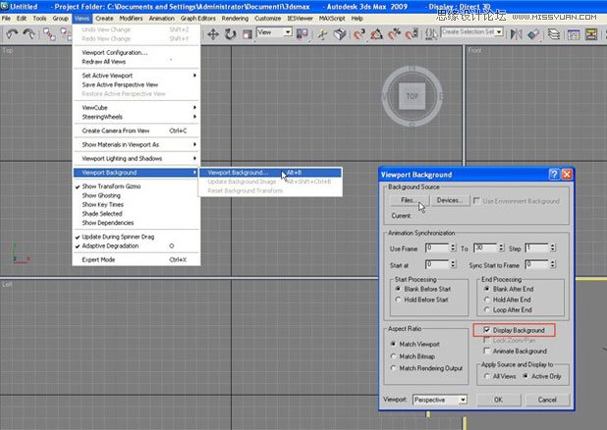Viewport: 607px width, 430px height.
Task: Toggle Show Transform Gizmo menu item
Action: click(137, 187)
